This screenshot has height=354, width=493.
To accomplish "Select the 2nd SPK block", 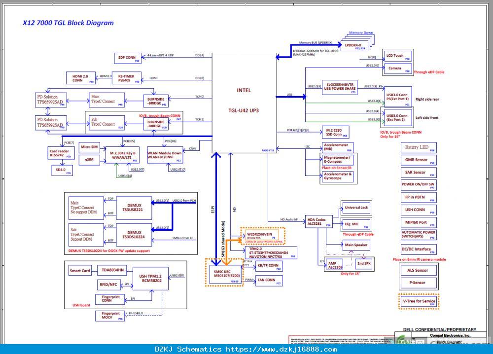I will point(364,264).
